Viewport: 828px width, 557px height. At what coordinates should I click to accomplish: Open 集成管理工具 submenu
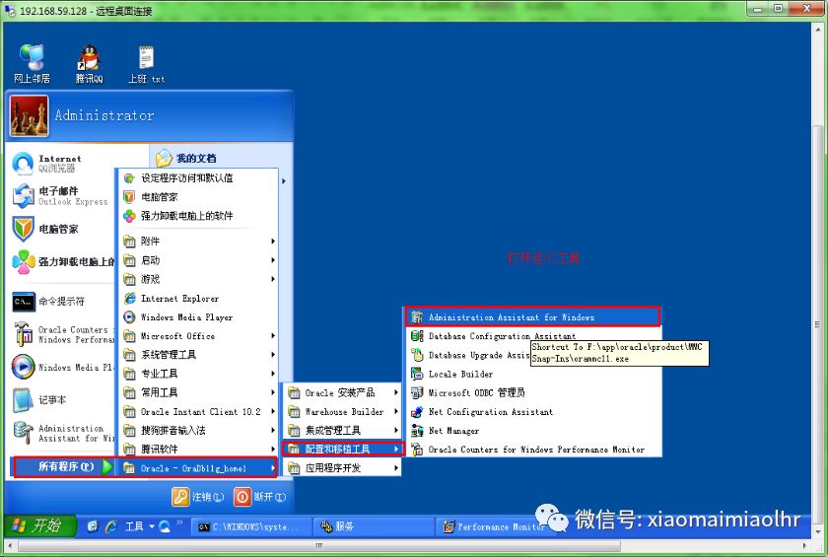[342, 430]
